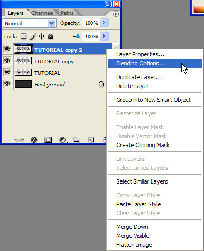Screen dimensions: 204x251
Task: Click the Select Linked Layers entry
Action: tap(155, 168)
